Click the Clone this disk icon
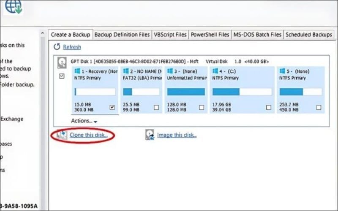The height and width of the screenshot is (211, 338). pos(62,135)
